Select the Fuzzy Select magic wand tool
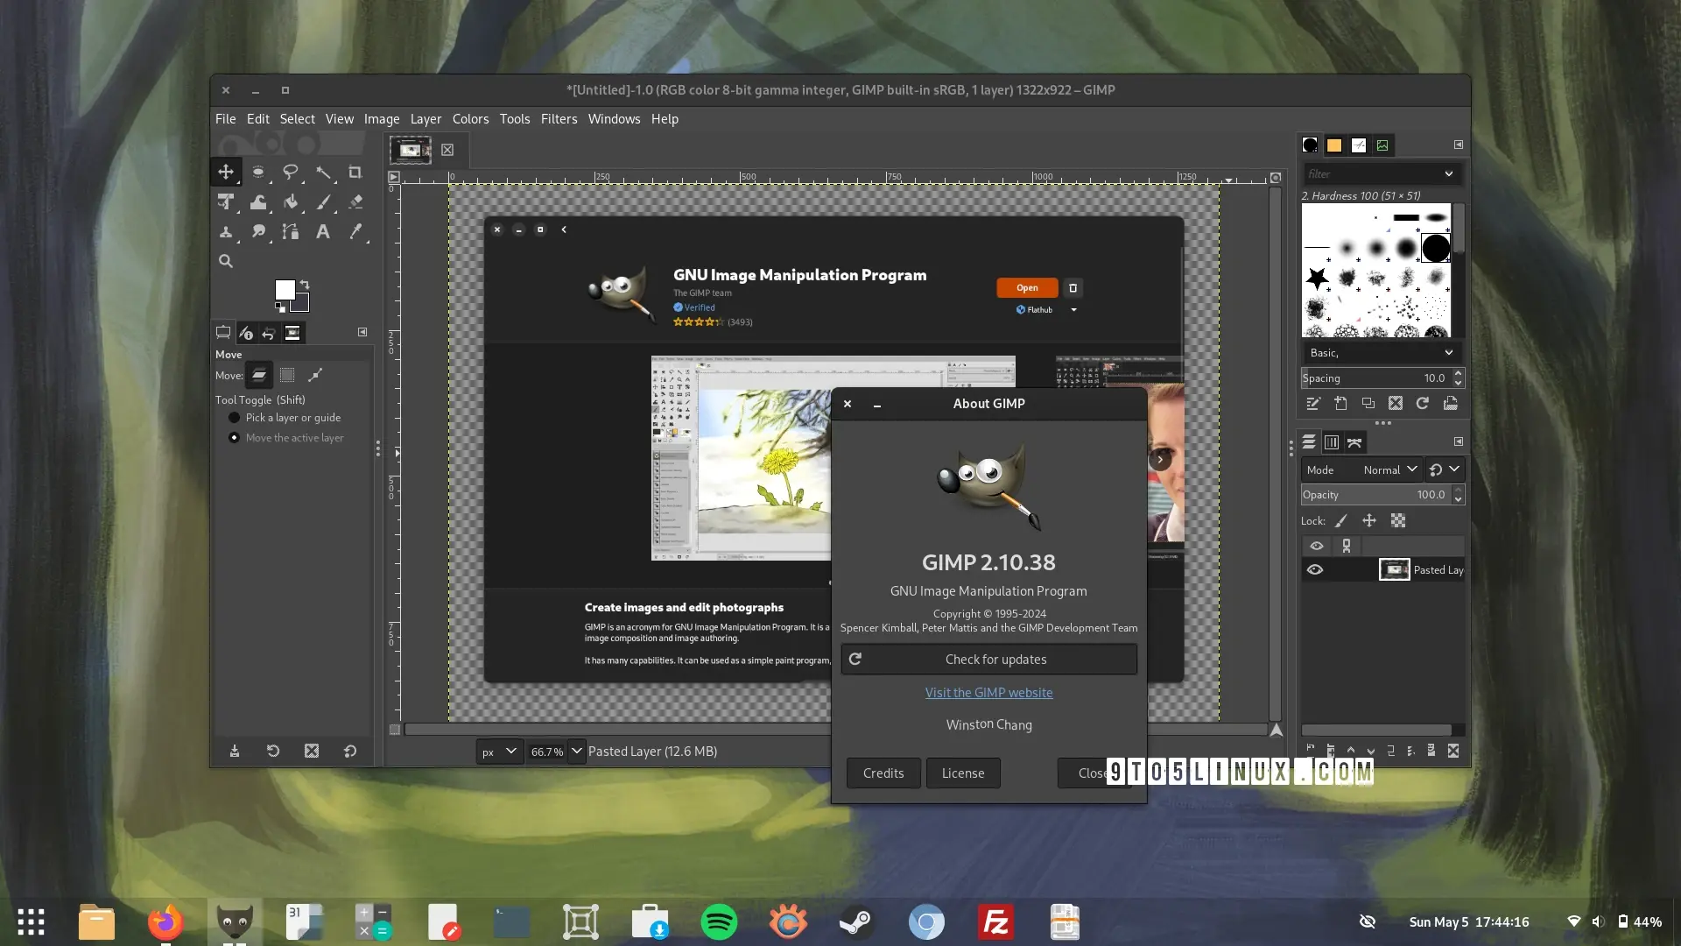Screen dimensions: 1681x946 click(x=323, y=172)
